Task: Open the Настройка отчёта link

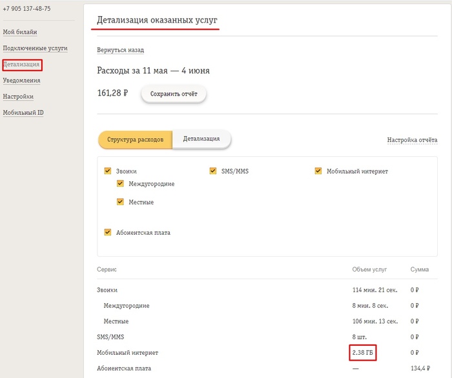Action: [x=412, y=140]
